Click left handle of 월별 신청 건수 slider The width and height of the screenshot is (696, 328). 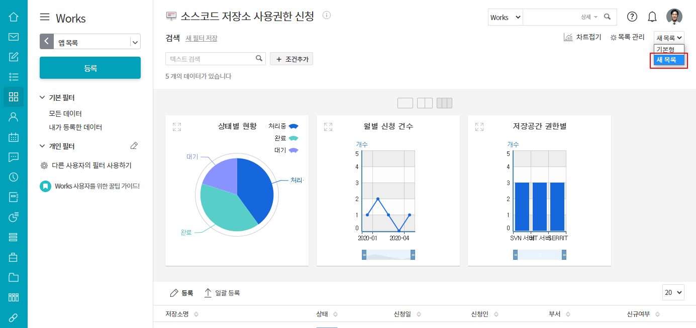pyautogui.click(x=364, y=255)
